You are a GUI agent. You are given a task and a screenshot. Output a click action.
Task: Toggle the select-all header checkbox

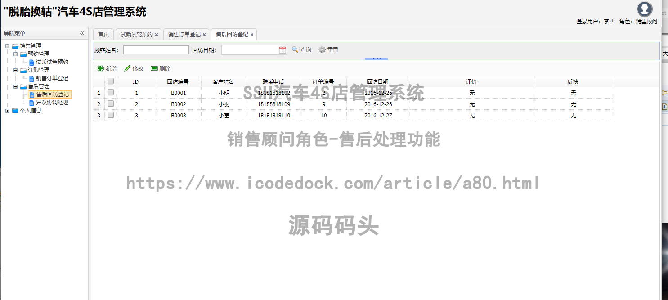(111, 81)
